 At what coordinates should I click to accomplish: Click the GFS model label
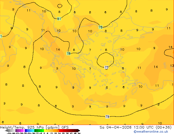[x=65, y=127]
